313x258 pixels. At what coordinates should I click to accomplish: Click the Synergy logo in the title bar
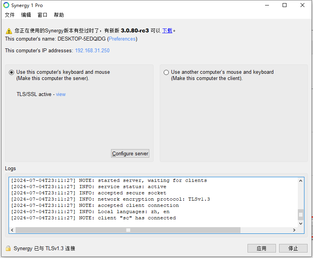[6, 5]
